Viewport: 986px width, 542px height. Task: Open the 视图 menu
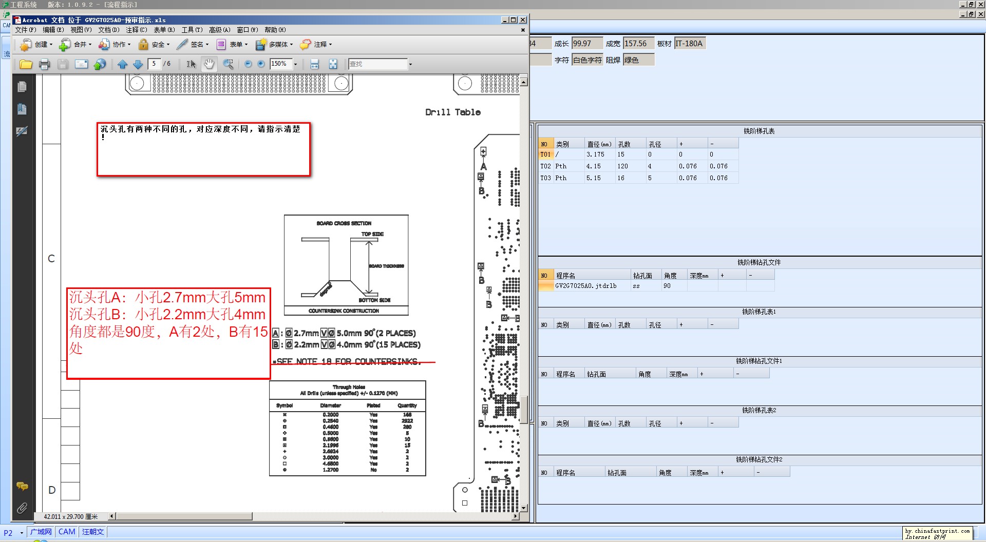tap(81, 30)
